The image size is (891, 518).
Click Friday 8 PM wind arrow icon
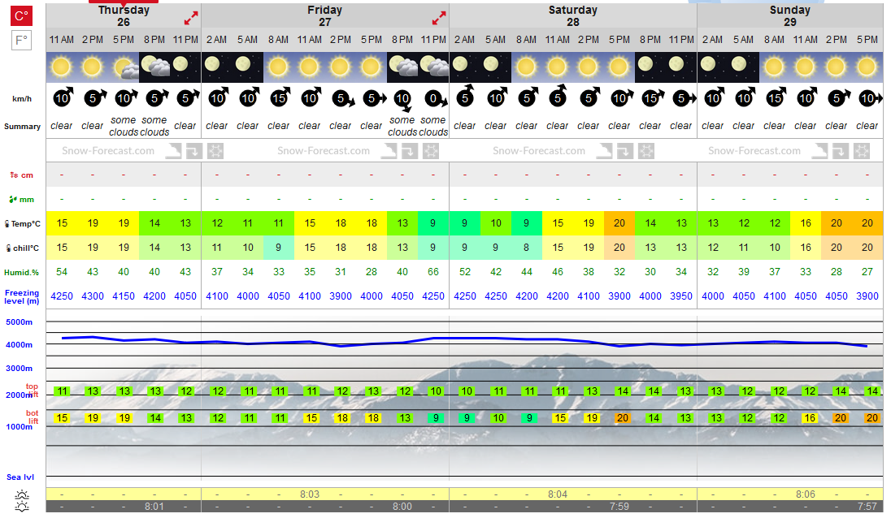(x=403, y=100)
